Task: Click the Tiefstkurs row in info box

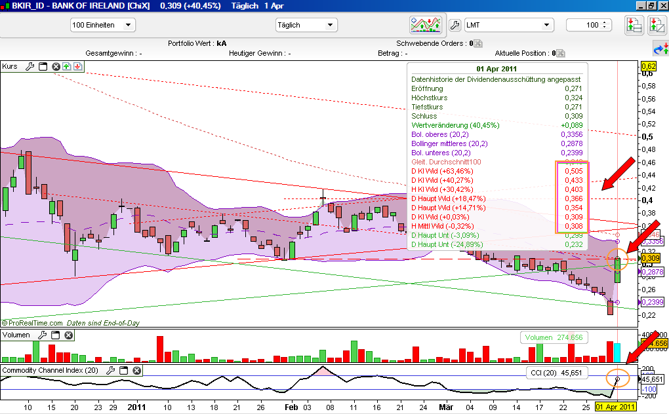Action: pyautogui.click(x=497, y=107)
